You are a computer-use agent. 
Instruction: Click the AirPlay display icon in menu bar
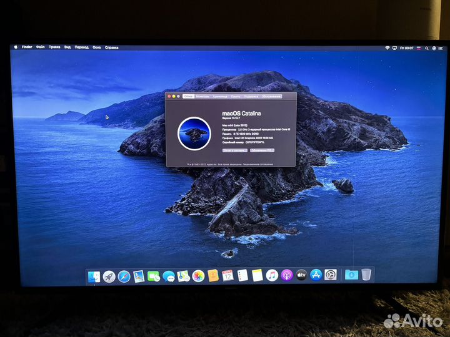pos(394,48)
